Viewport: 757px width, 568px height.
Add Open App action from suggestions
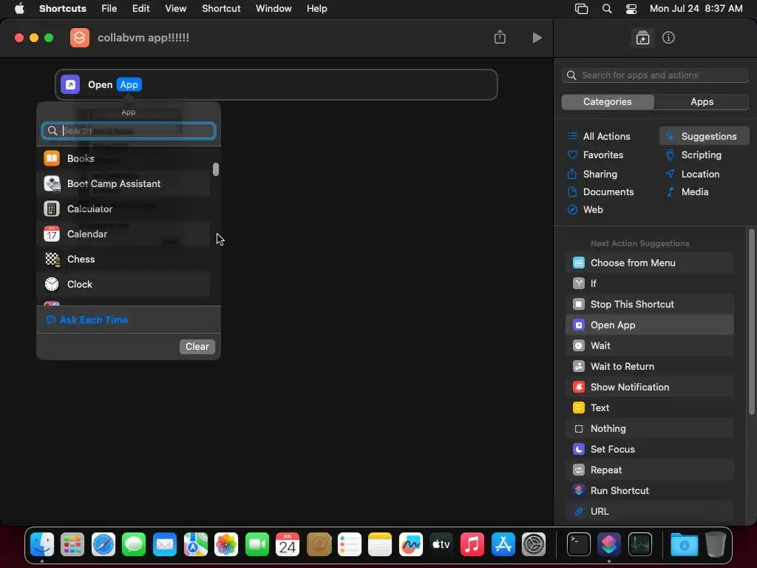click(x=649, y=325)
